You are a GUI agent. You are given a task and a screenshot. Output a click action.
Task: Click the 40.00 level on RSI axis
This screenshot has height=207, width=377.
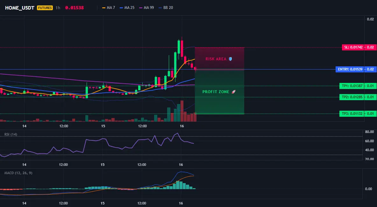tap(369, 150)
